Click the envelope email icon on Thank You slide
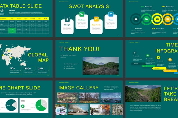The width and height of the screenshot is (178, 118). pyautogui.click(x=64, y=64)
